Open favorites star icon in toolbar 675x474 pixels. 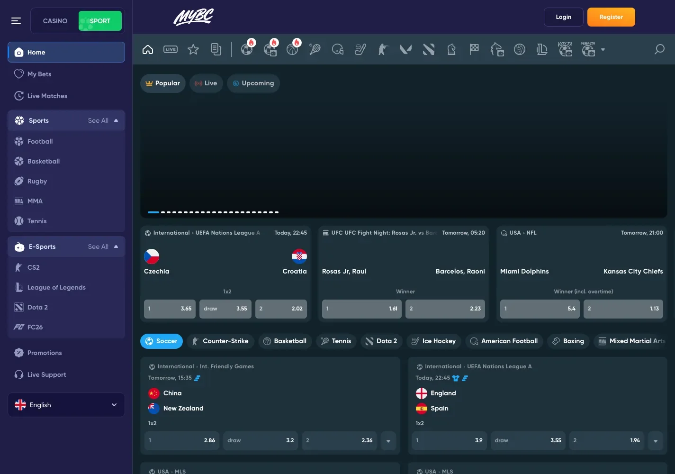pos(193,49)
